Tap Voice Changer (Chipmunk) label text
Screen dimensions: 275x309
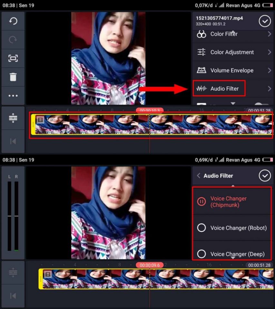(228, 201)
